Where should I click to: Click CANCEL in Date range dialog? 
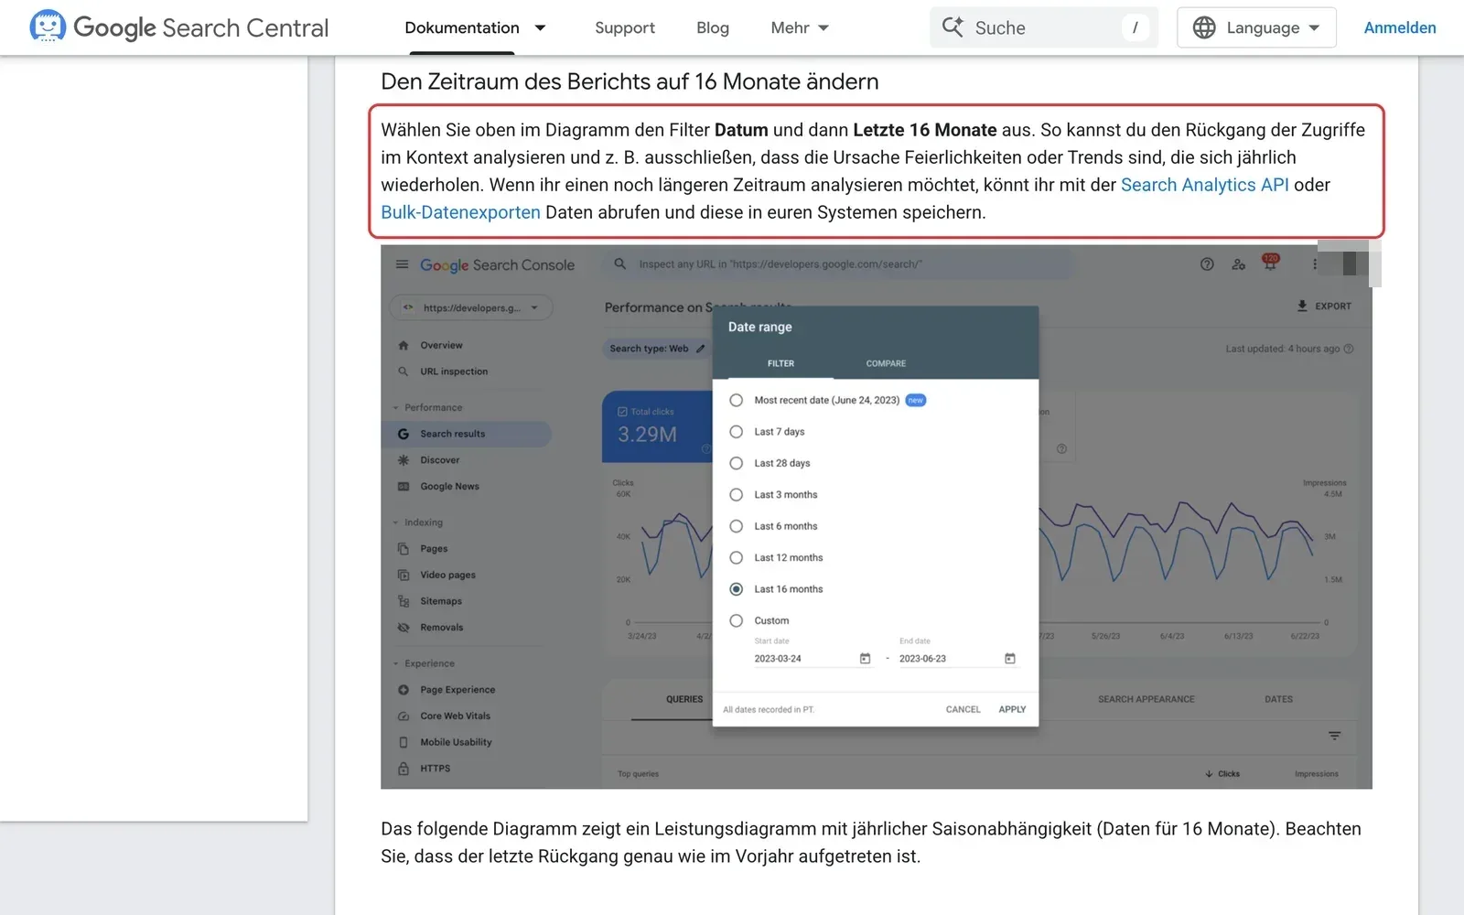963,710
